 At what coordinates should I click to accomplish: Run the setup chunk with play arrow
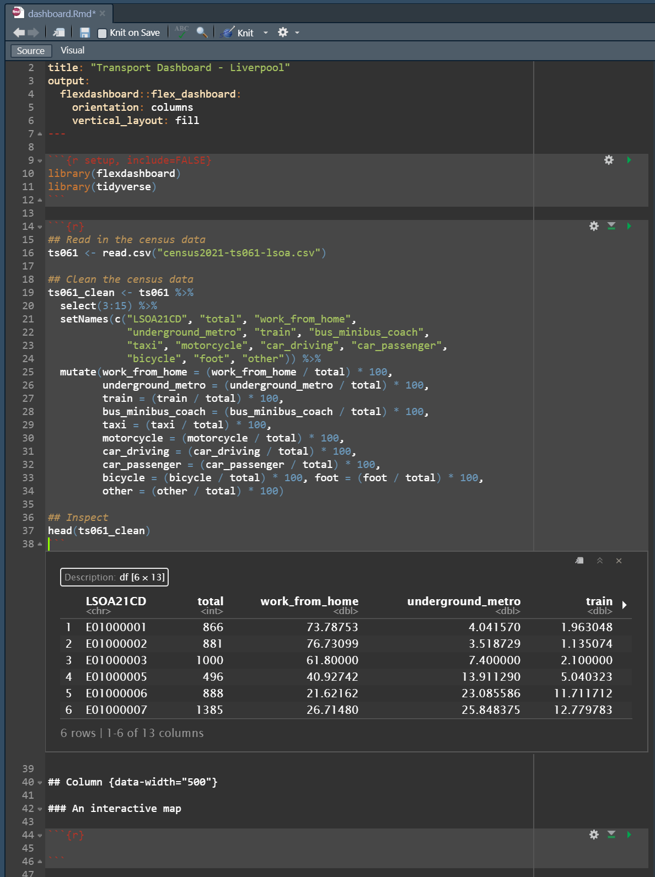[629, 160]
